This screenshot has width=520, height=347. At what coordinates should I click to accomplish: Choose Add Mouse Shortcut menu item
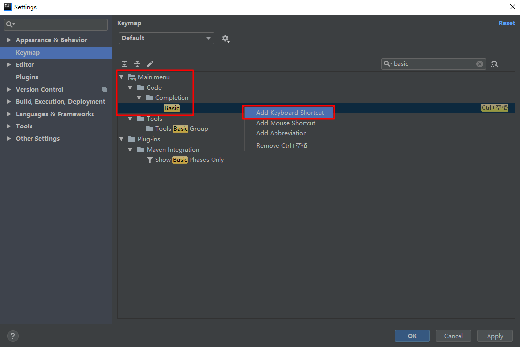click(x=288, y=123)
